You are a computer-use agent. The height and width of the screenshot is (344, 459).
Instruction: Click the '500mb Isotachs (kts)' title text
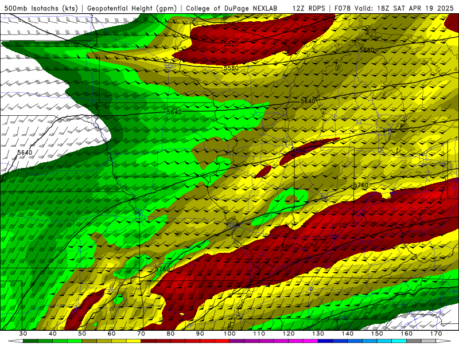pyautogui.click(x=41, y=9)
